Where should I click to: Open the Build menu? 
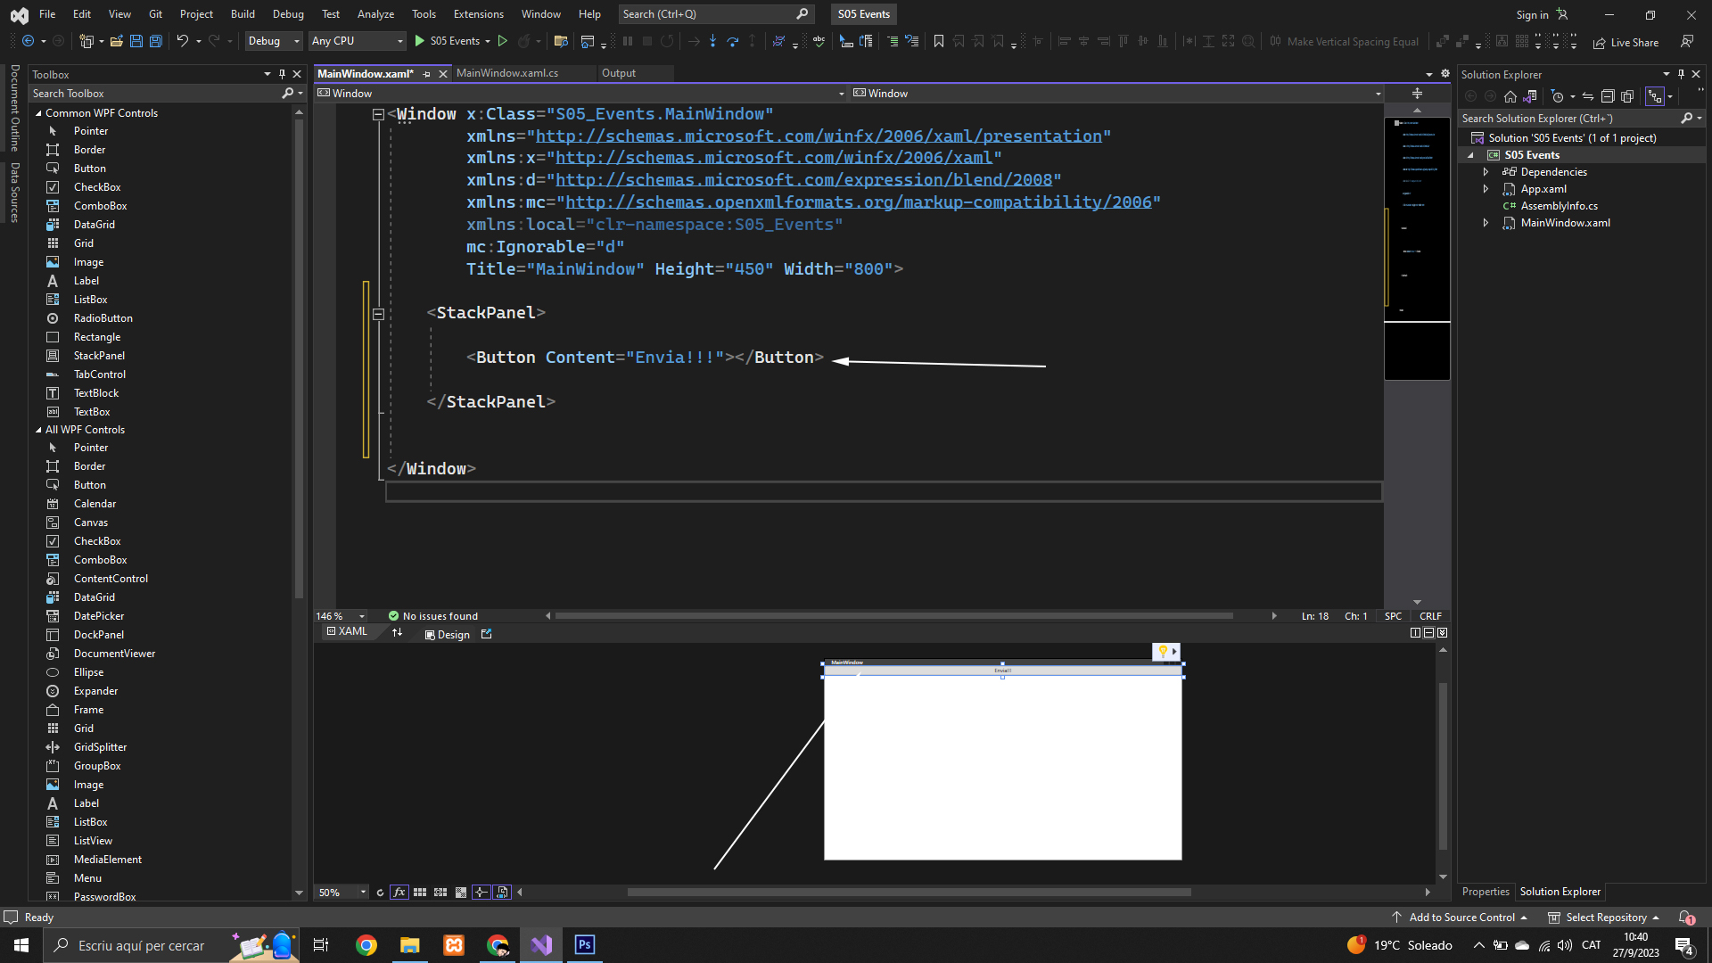pos(242,14)
